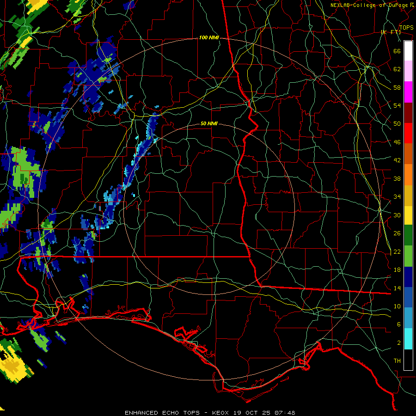The width and height of the screenshot is (416, 416).
Task: Click the 2 value on the legend
Action: [x=399, y=343]
